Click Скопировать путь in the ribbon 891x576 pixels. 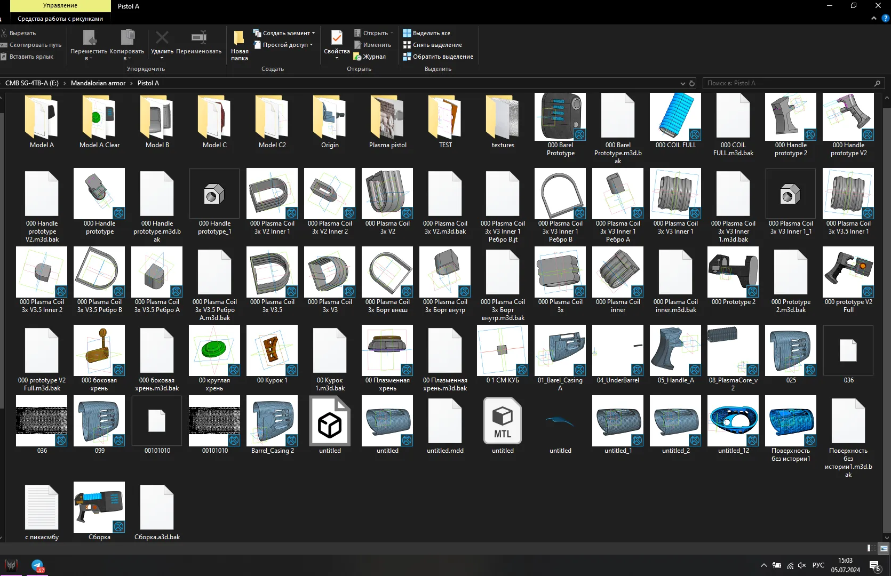click(x=31, y=45)
